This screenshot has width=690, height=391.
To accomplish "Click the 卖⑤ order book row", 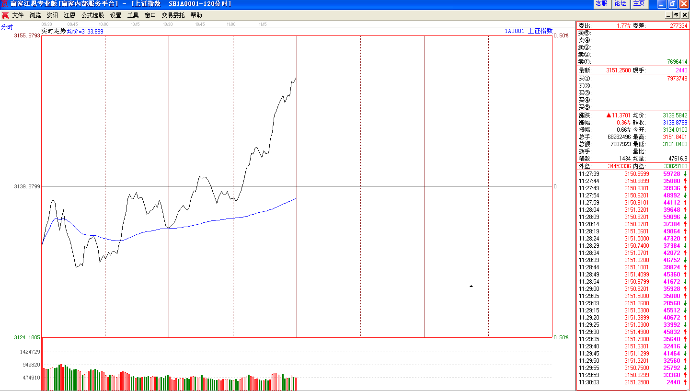I will click(633, 33).
